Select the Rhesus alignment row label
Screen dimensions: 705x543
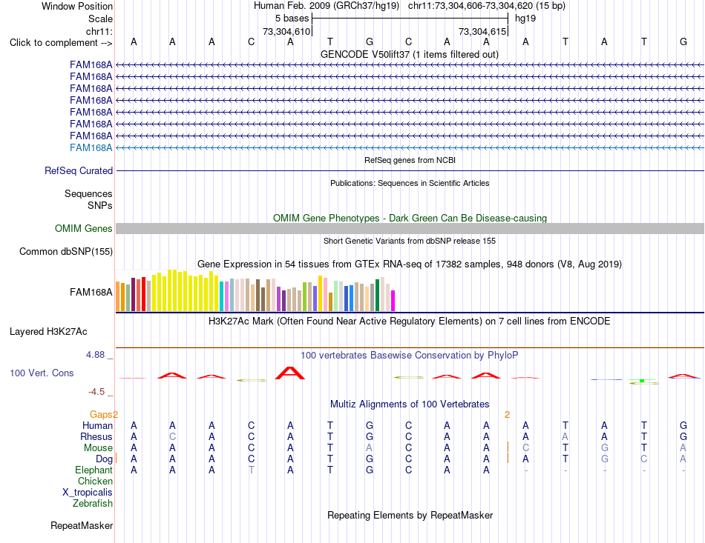[96, 436]
